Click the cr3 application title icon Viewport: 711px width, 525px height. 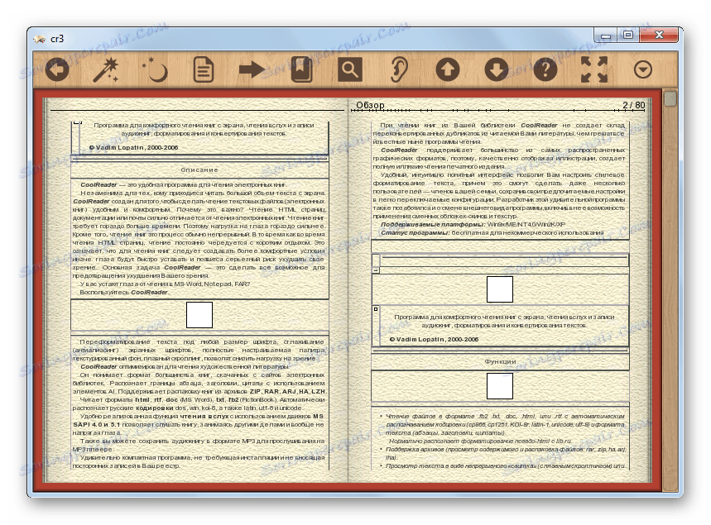pyautogui.click(x=40, y=39)
